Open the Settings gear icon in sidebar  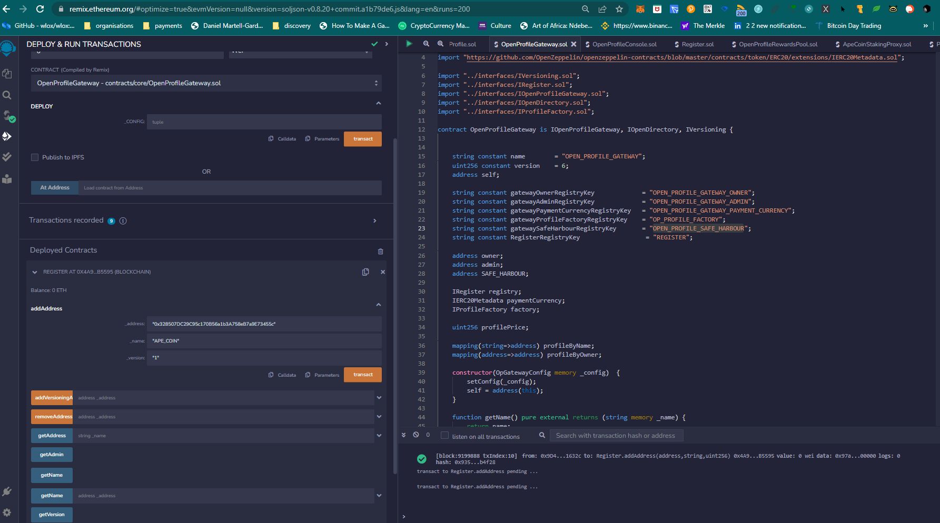7,512
